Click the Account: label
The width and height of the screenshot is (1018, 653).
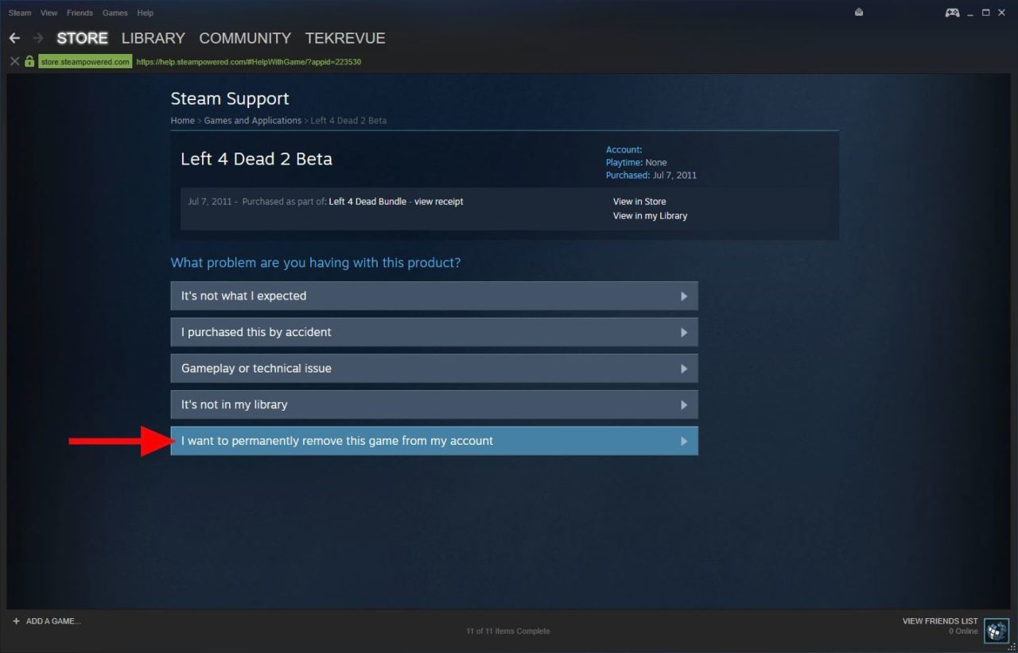(x=624, y=149)
